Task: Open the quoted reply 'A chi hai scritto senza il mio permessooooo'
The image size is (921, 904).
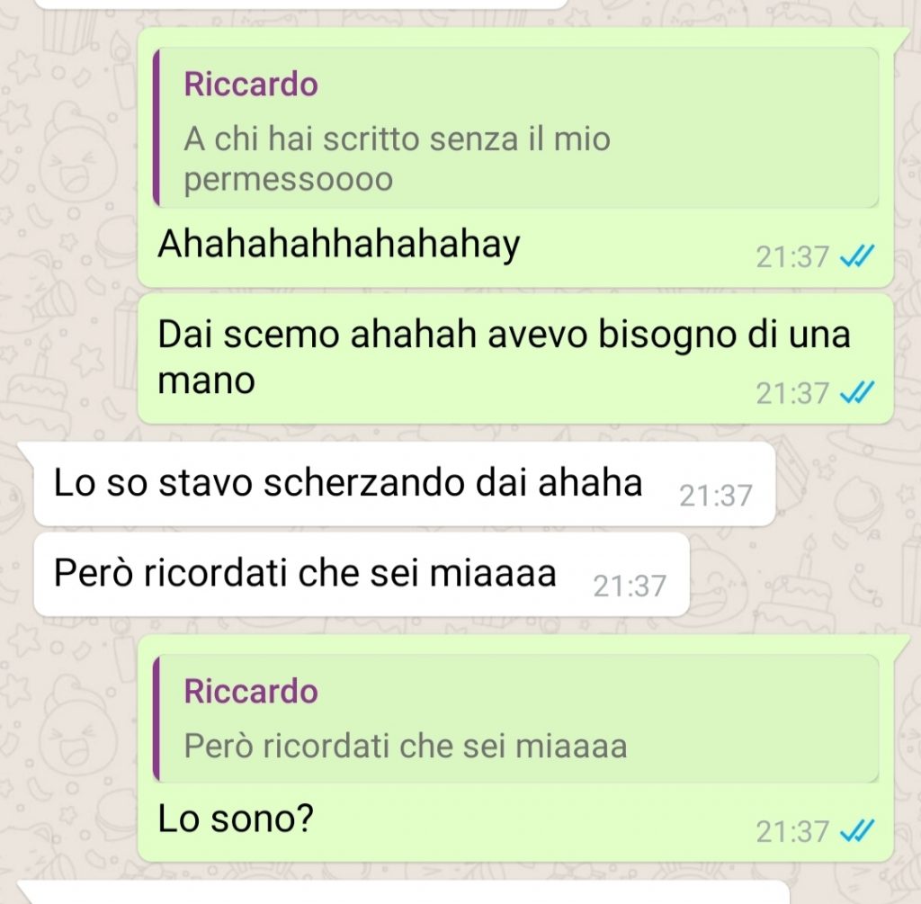Action: [x=515, y=128]
